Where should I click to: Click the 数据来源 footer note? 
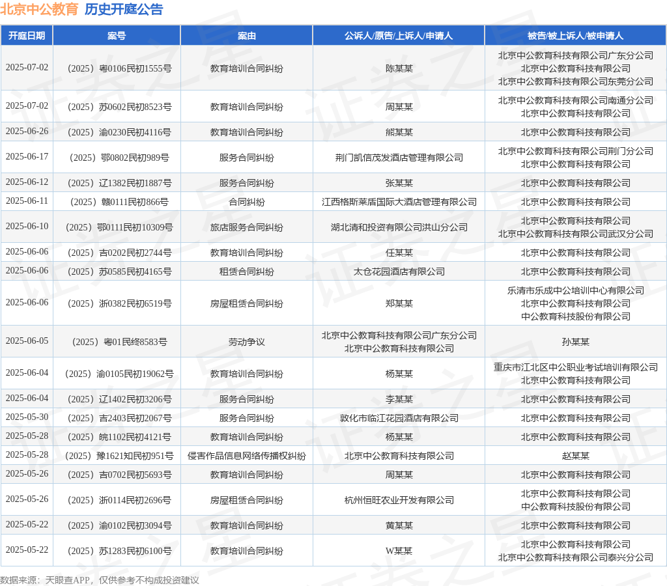click(x=100, y=580)
